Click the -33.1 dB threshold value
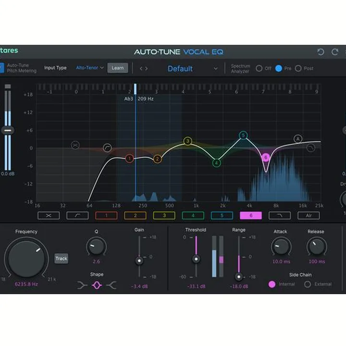This screenshot has width=346, height=346. coord(196,286)
